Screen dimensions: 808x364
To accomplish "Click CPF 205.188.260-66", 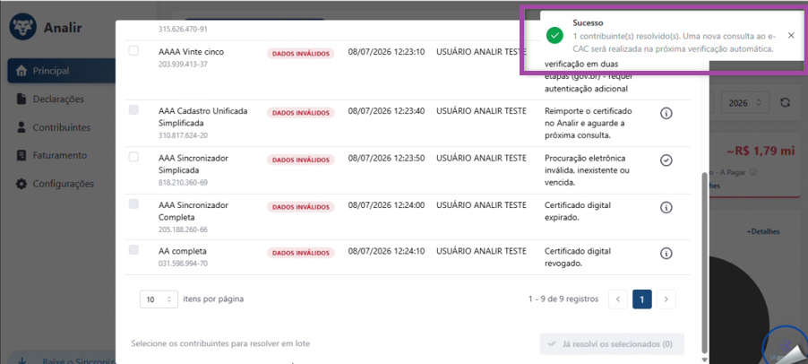I will [183, 230].
